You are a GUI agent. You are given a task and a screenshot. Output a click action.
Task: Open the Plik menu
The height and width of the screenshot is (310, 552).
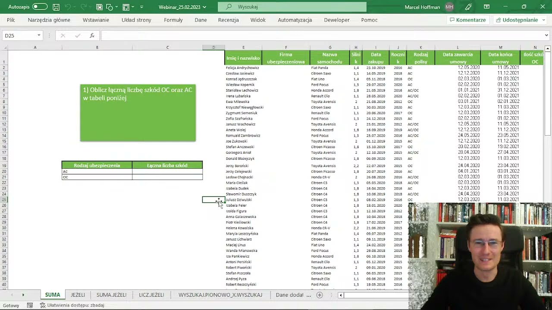coord(11,20)
